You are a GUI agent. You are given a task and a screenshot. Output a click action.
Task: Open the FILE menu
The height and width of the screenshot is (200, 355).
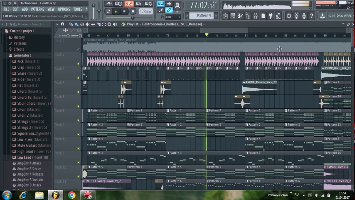tap(6, 9)
